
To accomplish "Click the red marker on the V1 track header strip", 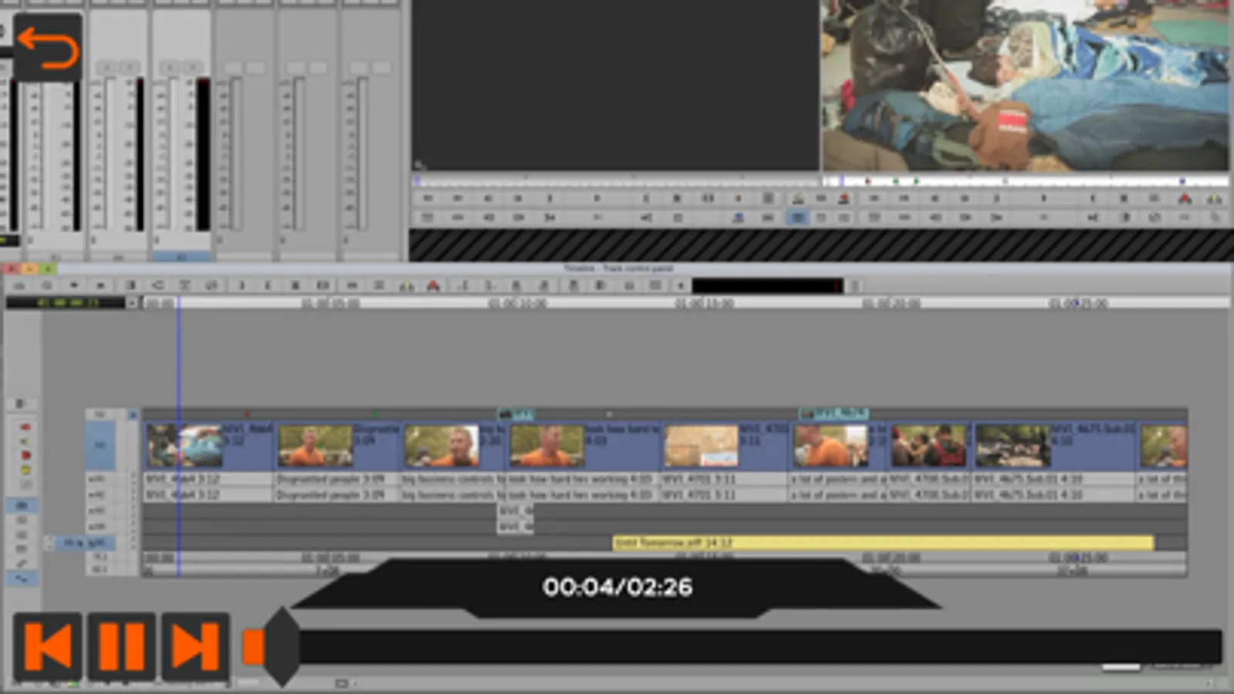I will [247, 414].
